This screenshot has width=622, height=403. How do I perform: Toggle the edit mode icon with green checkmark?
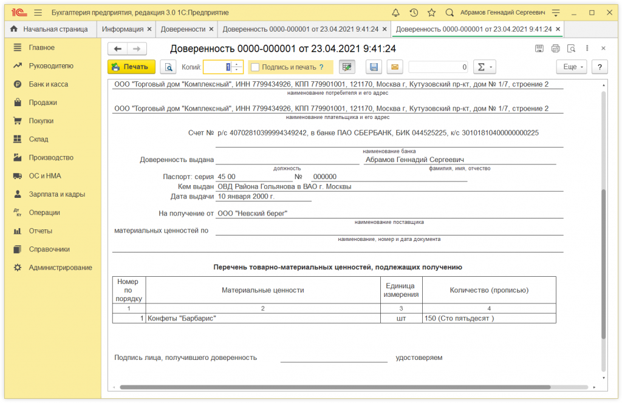[347, 67]
